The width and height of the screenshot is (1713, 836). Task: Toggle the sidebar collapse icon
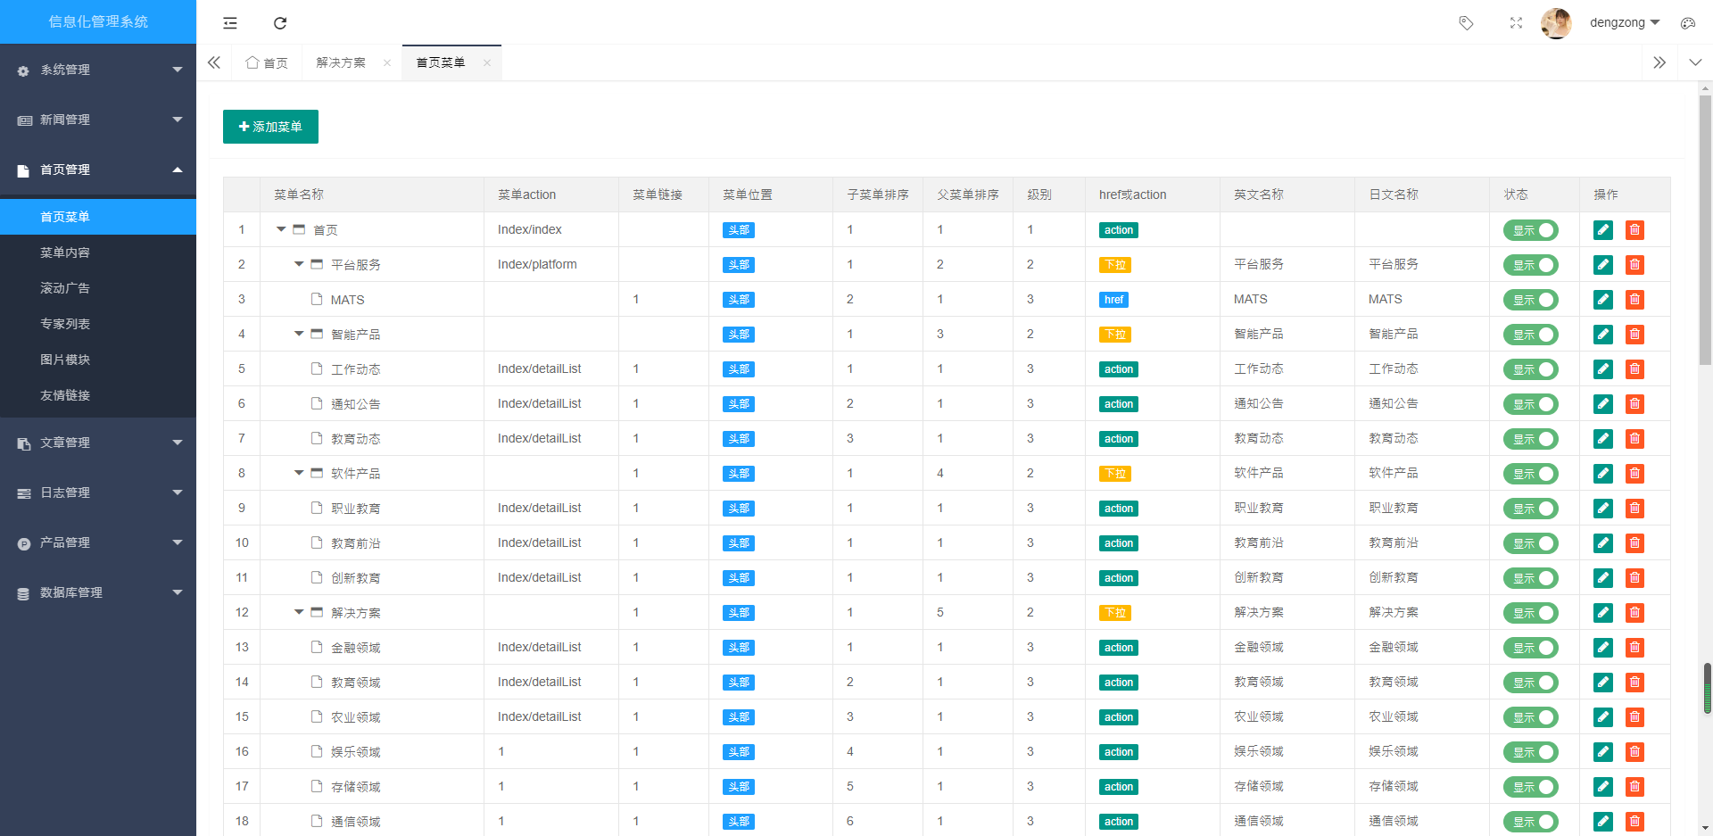coord(230,23)
